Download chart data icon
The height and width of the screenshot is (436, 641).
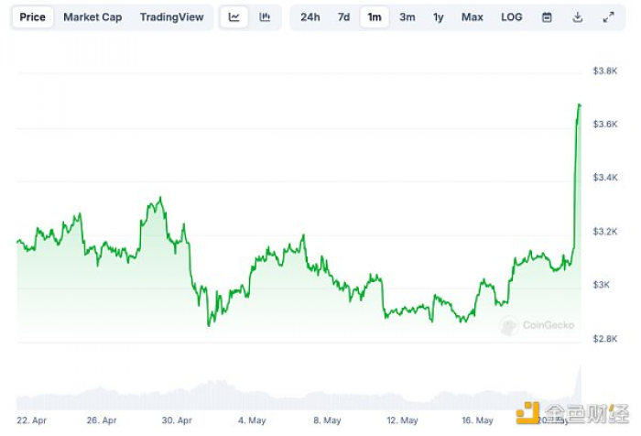pyautogui.click(x=578, y=17)
